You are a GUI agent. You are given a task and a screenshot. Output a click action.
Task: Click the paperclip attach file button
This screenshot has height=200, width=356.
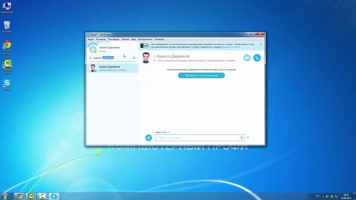pos(149,137)
